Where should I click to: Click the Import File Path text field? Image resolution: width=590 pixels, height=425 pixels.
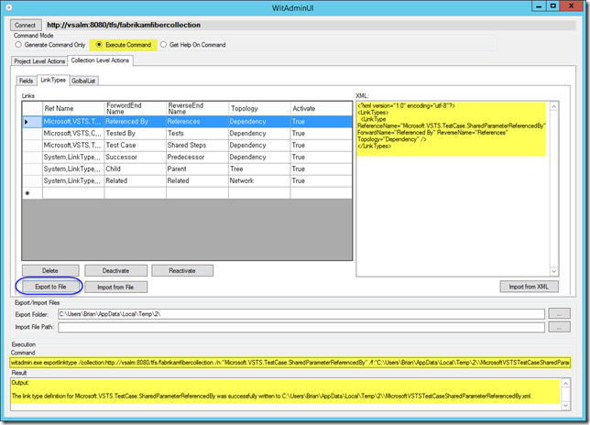(x=301, y=327)
